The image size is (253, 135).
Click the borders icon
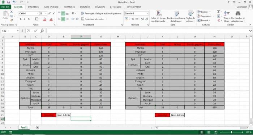point(37,19)
